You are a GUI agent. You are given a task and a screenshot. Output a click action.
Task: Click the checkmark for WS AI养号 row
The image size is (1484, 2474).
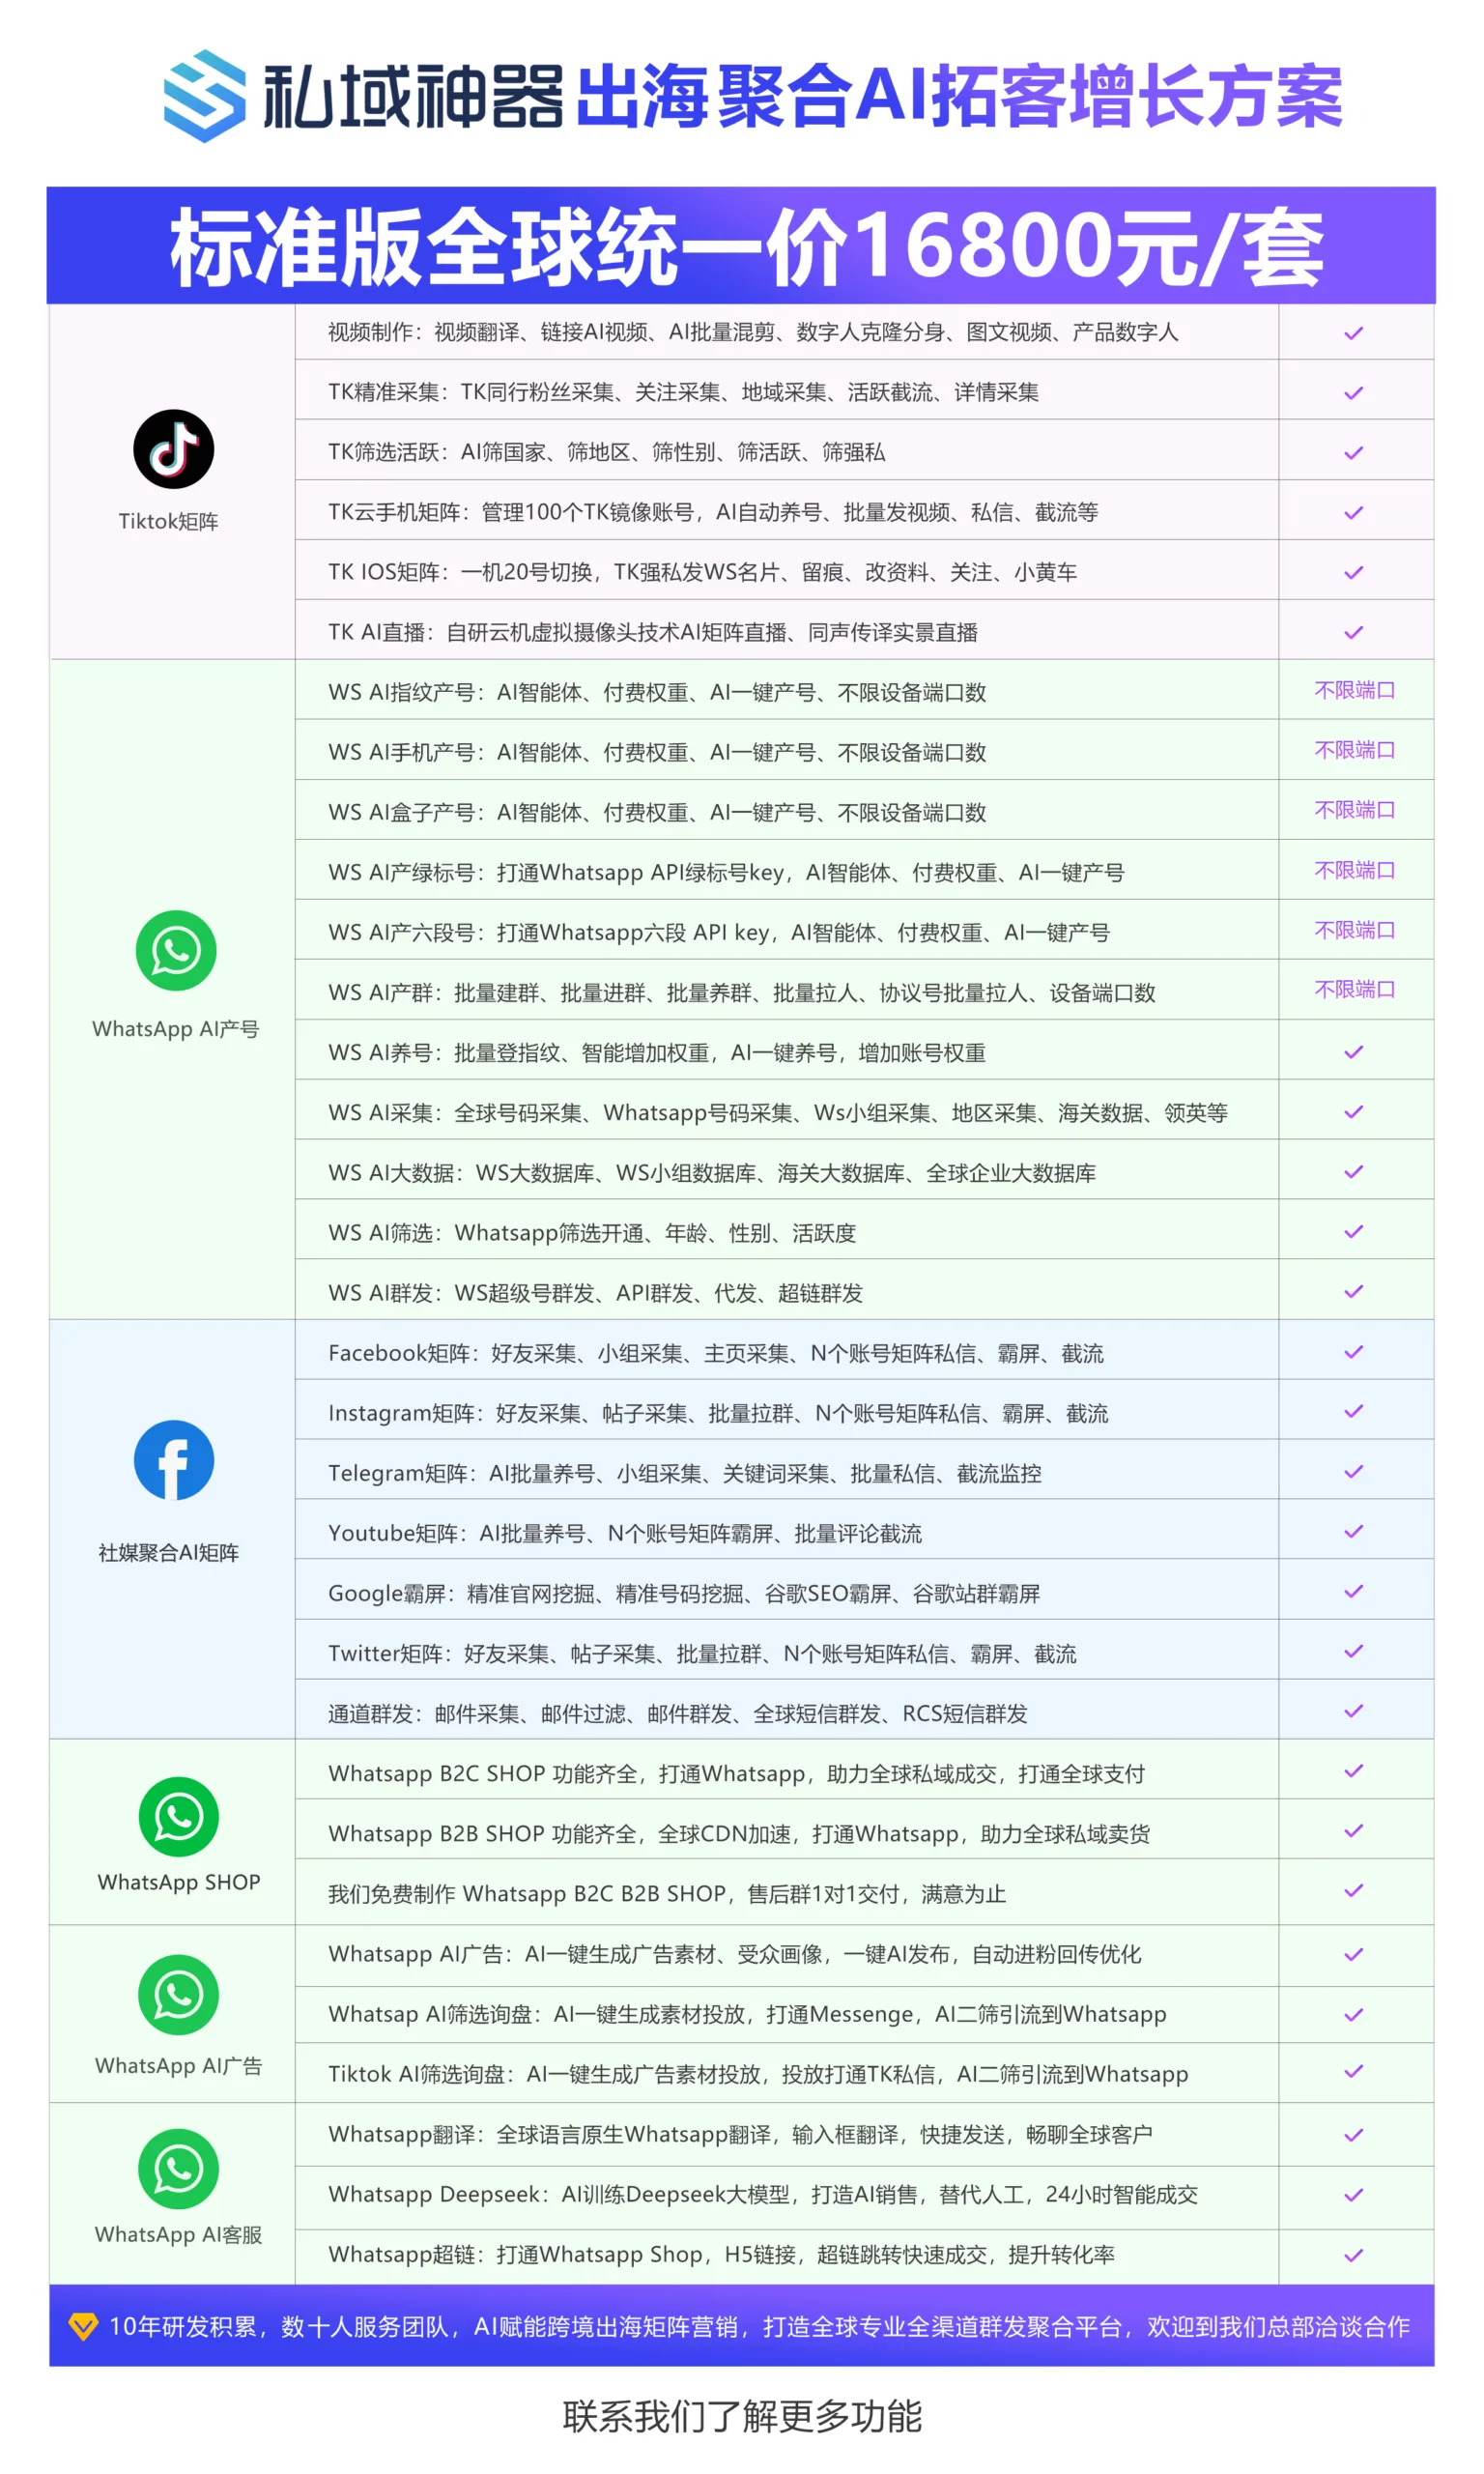pos(1353,1052)
